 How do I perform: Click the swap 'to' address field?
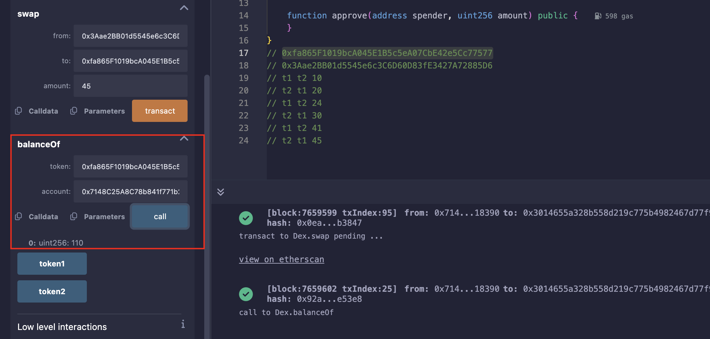131,61
